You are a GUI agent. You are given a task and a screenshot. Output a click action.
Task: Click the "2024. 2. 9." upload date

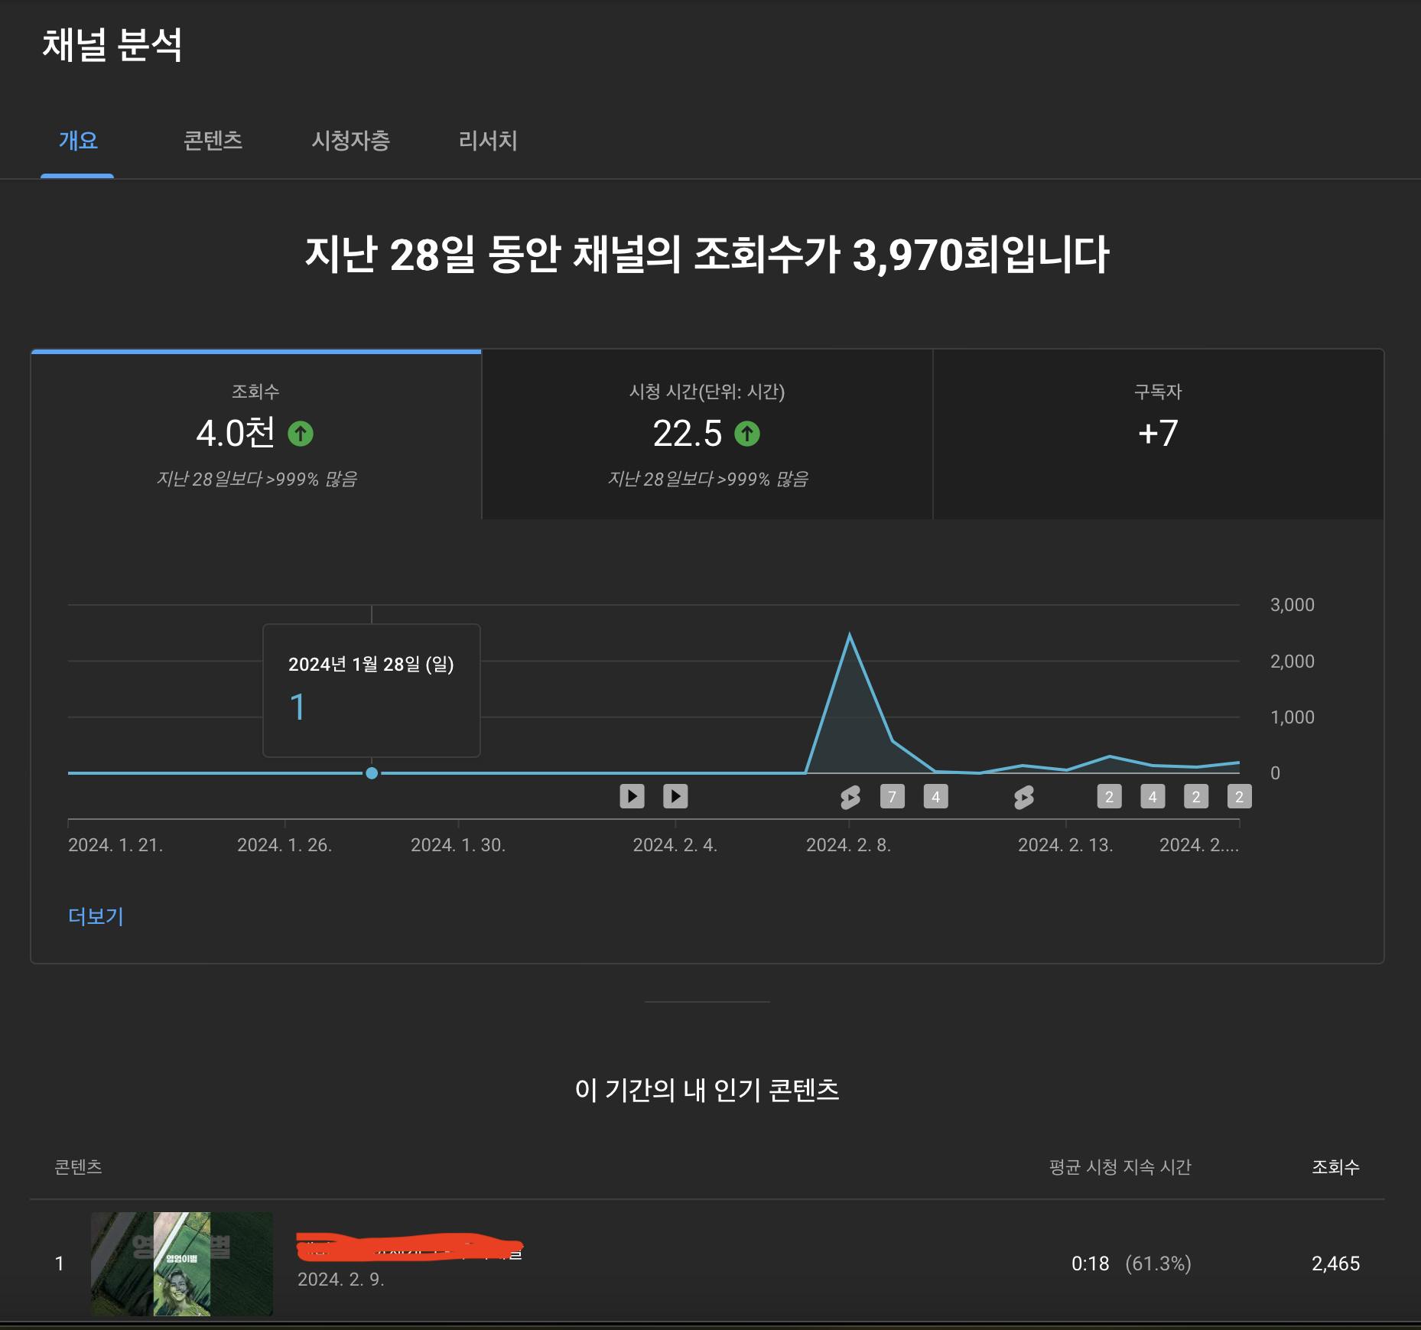tap(341, 1280)
